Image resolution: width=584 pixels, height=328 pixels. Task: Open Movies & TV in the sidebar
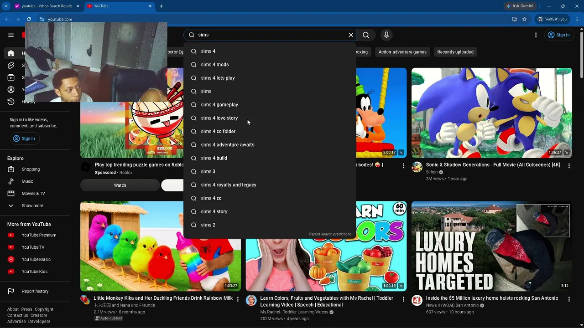[x=33, y=194]
